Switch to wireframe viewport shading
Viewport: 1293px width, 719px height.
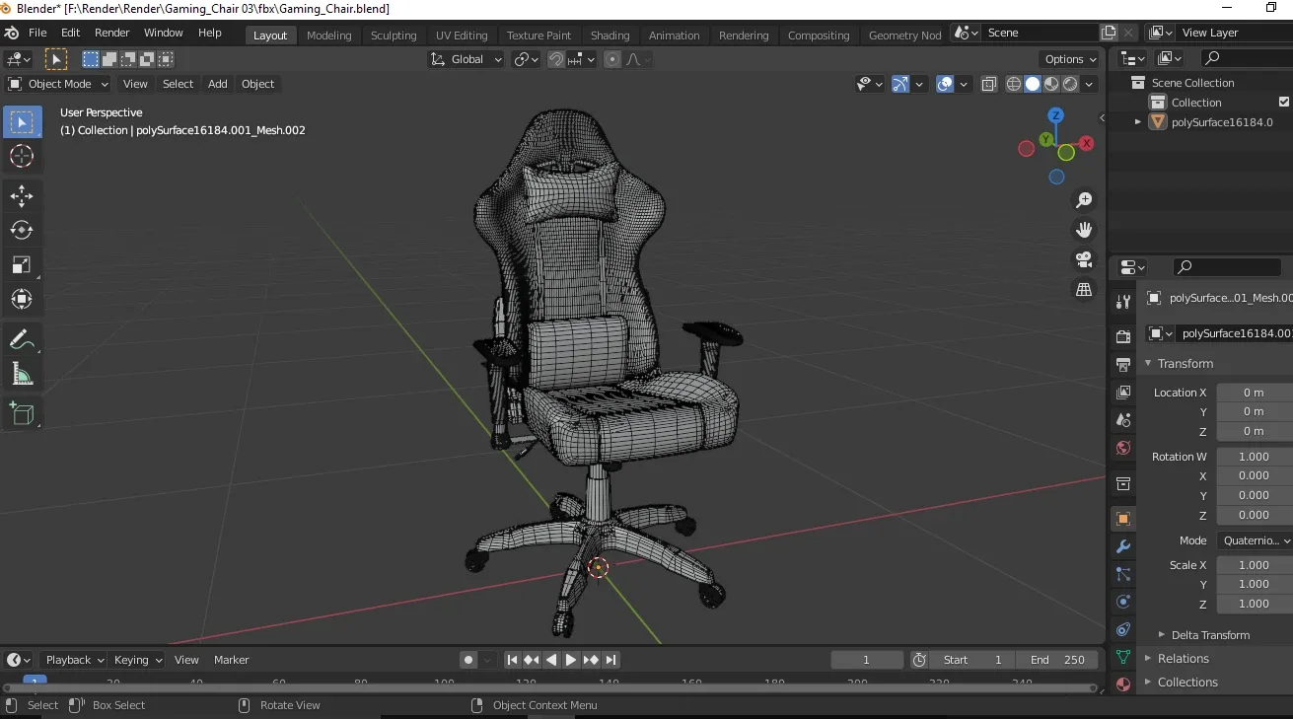point(1014,84)
